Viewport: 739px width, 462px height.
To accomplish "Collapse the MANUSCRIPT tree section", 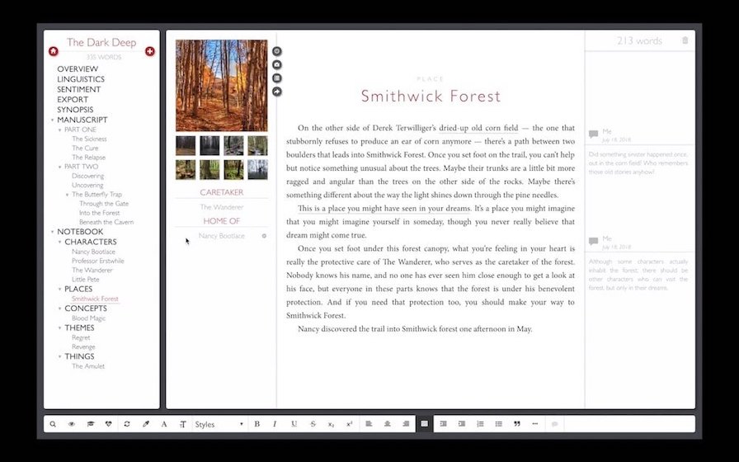I will click(53, 120).
